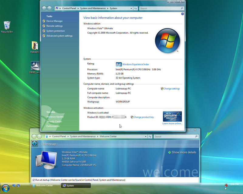Image resolution: width=243 pixels, height=194 pixels.
Task: Click Switch between windows quick launch icon
Action: tap(18, 186)
